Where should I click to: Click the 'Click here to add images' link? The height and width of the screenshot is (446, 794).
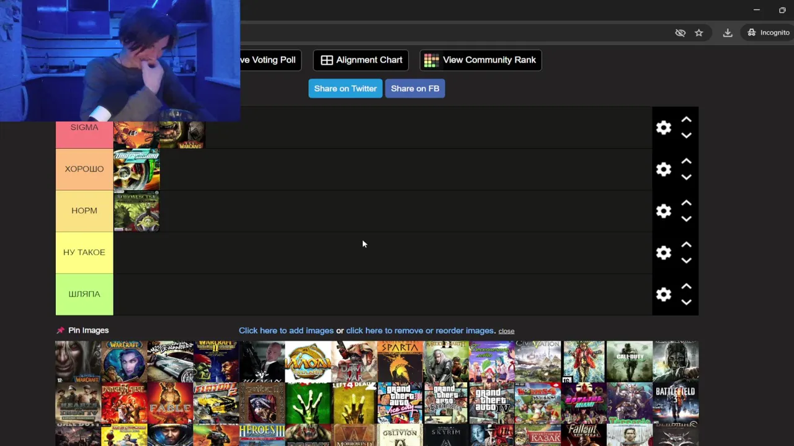click(x=286, y=331)
